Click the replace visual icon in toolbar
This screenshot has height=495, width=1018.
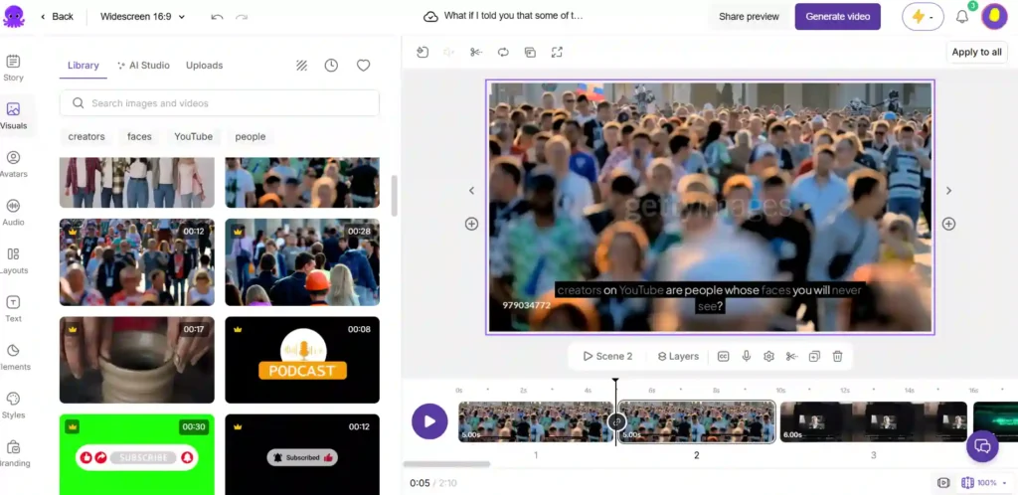pos(423,53)
